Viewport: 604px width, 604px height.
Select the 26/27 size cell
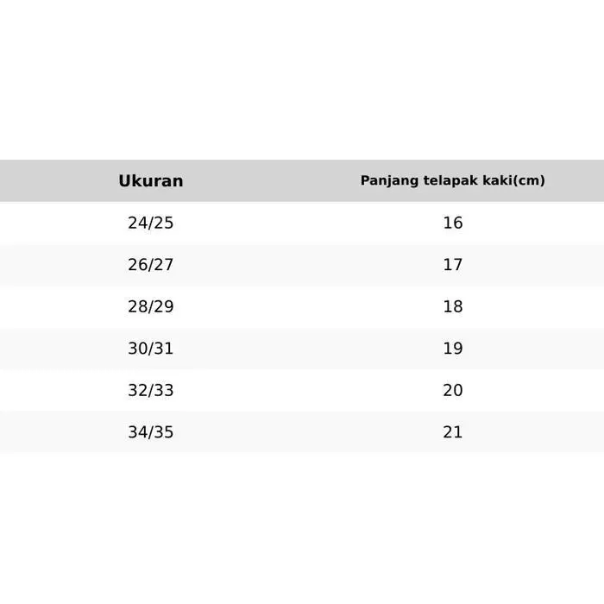[x=151, y=265]
